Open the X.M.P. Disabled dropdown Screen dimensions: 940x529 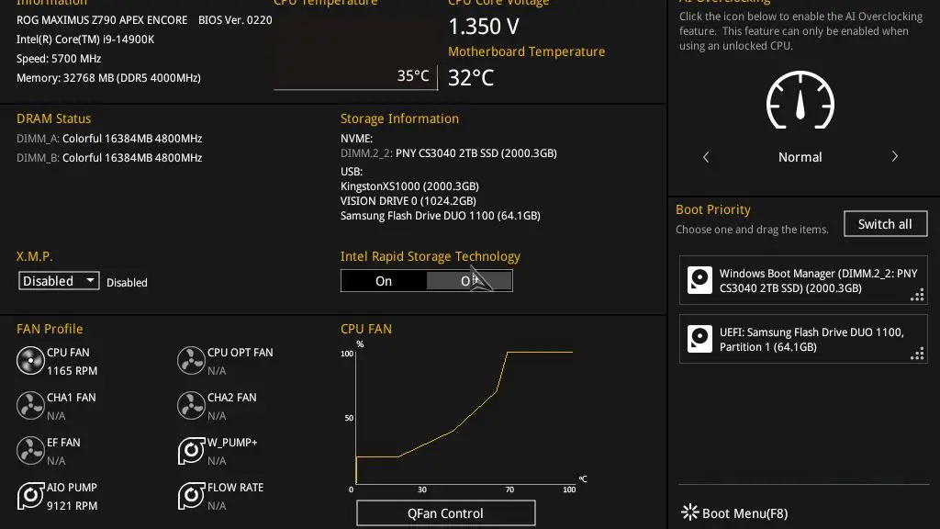(x=59, y=281)
